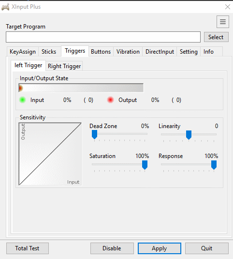Switch to the Setting tab

tap(189, 52)
